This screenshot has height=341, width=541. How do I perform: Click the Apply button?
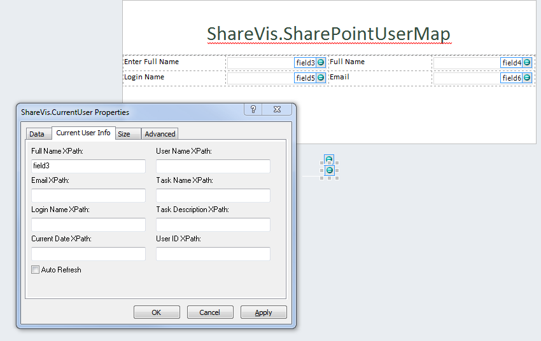[x=263, y=312]
